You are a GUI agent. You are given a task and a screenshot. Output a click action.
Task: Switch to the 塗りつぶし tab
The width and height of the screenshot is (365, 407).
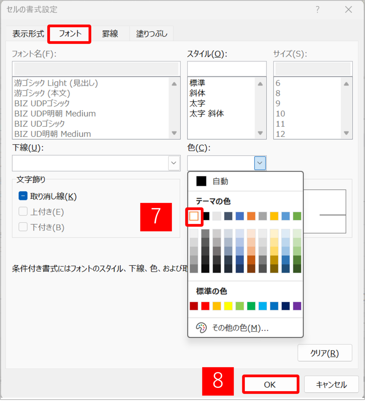click(x=151, y=34)
